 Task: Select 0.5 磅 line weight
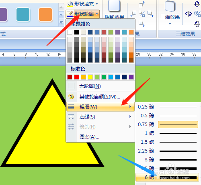tap(167, 116)
